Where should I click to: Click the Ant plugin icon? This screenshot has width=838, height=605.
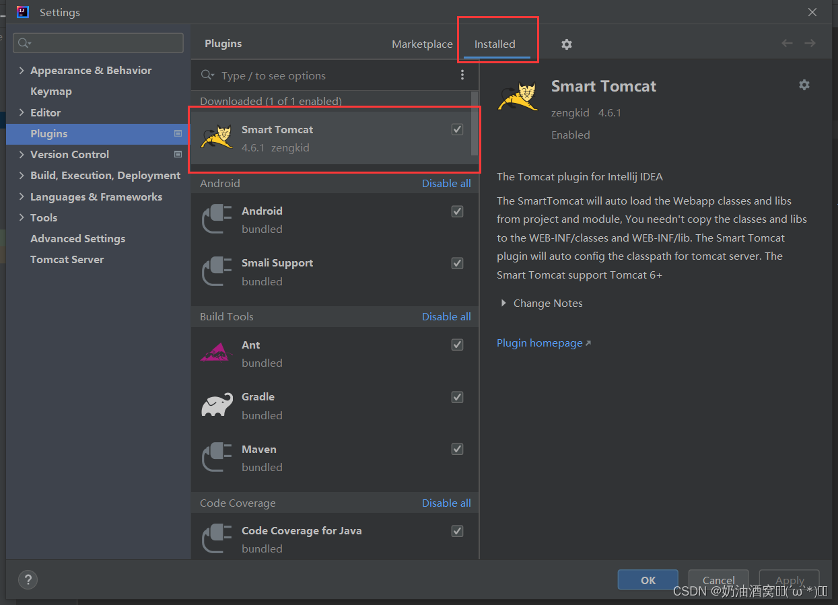(217, 353)
